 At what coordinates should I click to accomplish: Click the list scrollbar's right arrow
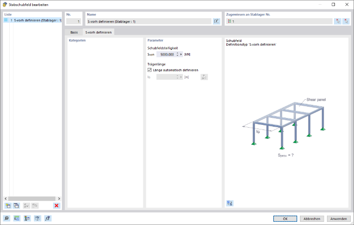point(59,198)
